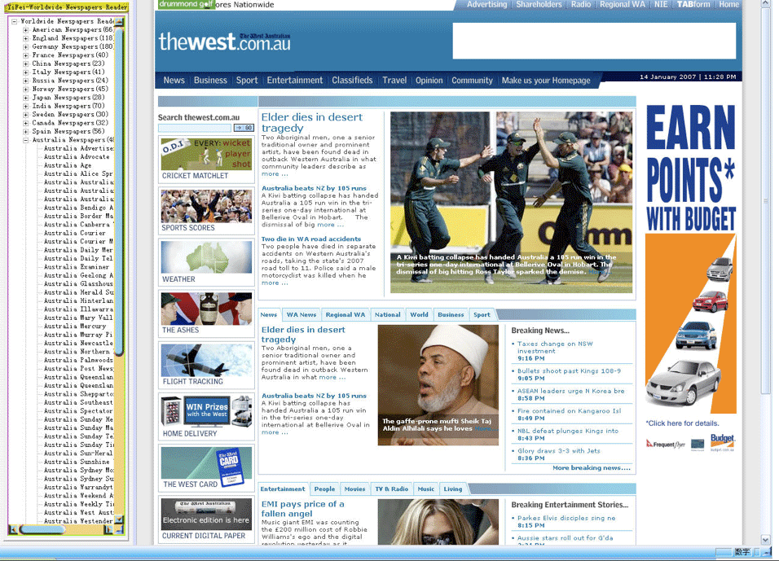The image size is (779, 561).
Task: Select Australia Advocate in the tree
Action: coord(77,157)
